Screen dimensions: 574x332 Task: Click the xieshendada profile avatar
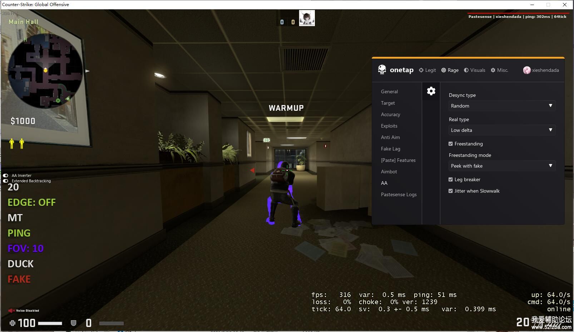[526, 70]
